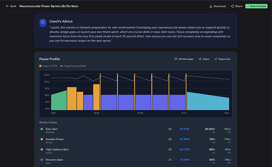Click the first sprint spike marker
The height and width of the screenshot is (167, 272).
(x=100, y=92)
